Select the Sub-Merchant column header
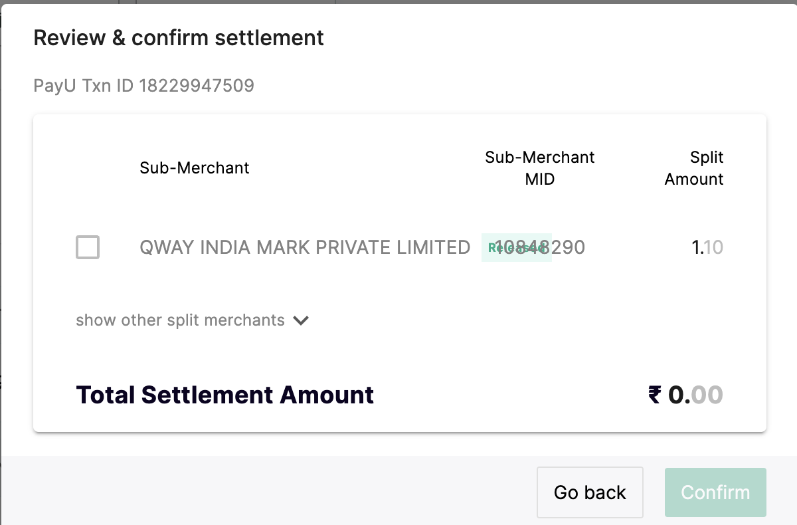 coord(194,168)
